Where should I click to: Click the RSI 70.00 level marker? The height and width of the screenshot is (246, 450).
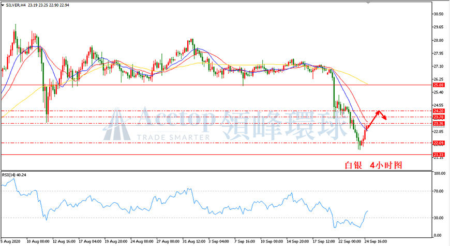[x=440, y=191]
